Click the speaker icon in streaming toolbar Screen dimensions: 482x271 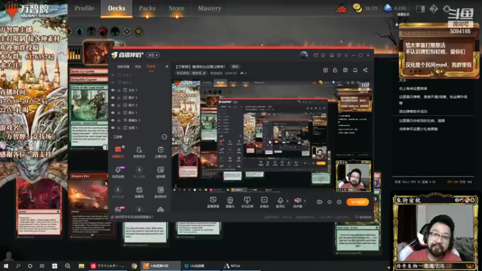[298, 201]
